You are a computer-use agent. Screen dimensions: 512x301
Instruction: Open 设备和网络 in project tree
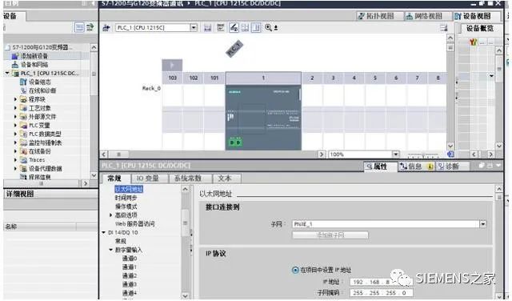point(34,64)
